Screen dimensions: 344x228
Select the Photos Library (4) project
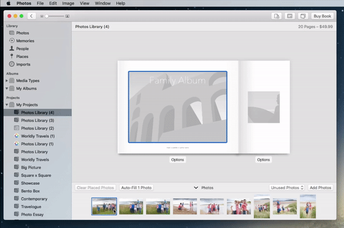(x=37, y=113)
